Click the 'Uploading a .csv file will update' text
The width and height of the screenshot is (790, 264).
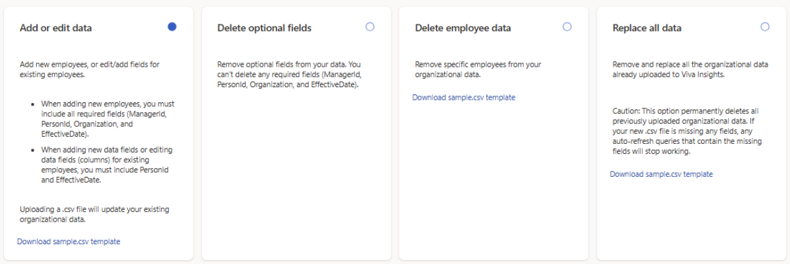(94, 214)
